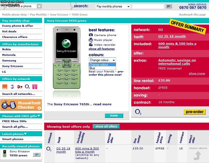
Task: Click the large T650i green phone image
Action: coord(67,58)
